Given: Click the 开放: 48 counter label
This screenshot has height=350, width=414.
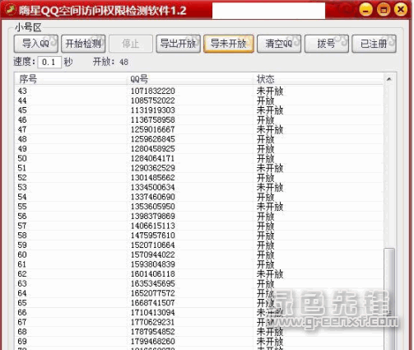Looking at the screenshot, I should 111,62.
